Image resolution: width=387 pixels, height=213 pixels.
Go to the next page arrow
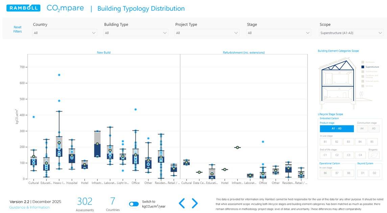[195, 203]
